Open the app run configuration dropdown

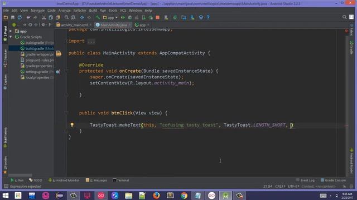[x=110, y=17]
